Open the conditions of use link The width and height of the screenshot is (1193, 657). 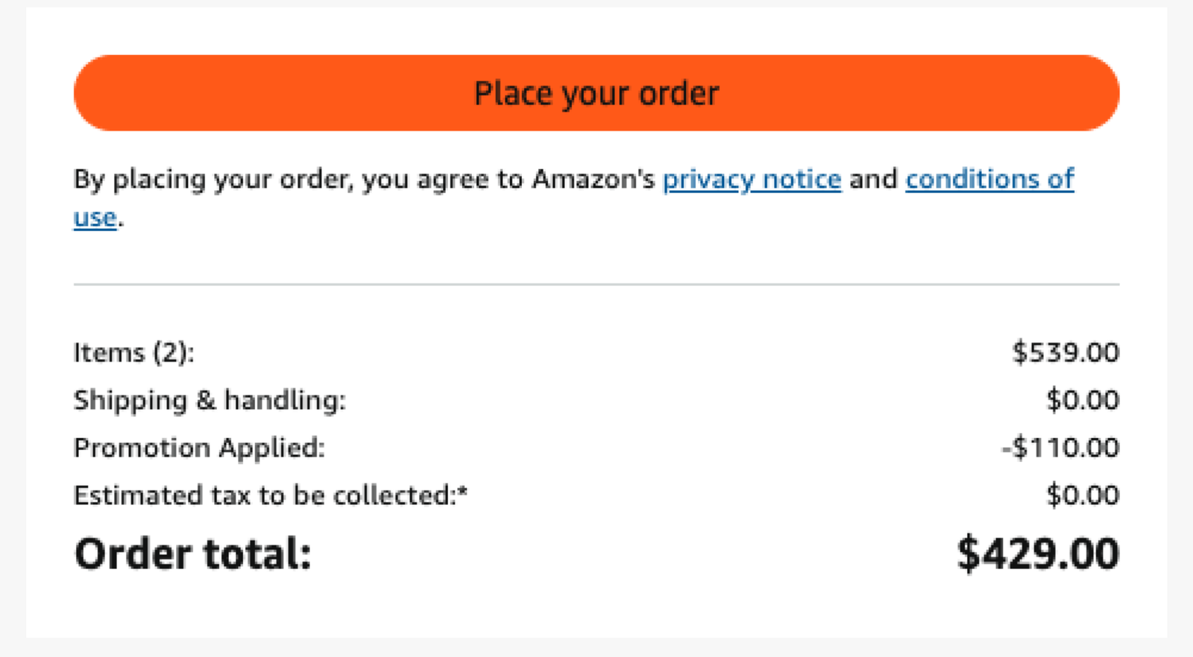coord(989,180)
